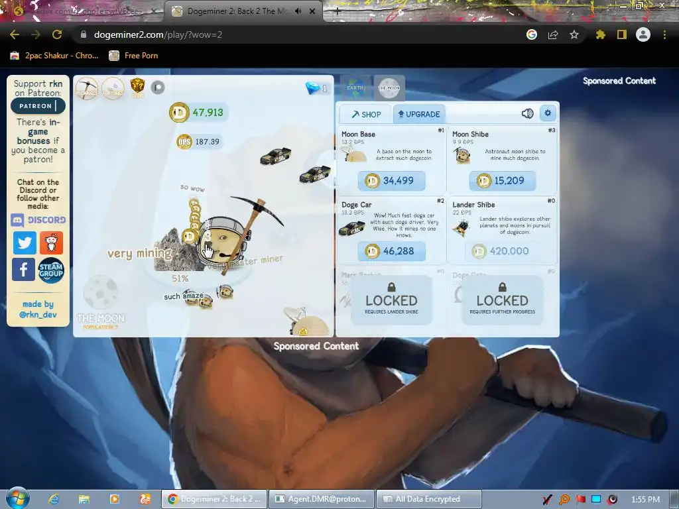Open the Reddit icon link
Screen dimensions: 679x509
[x=51, y=243]
